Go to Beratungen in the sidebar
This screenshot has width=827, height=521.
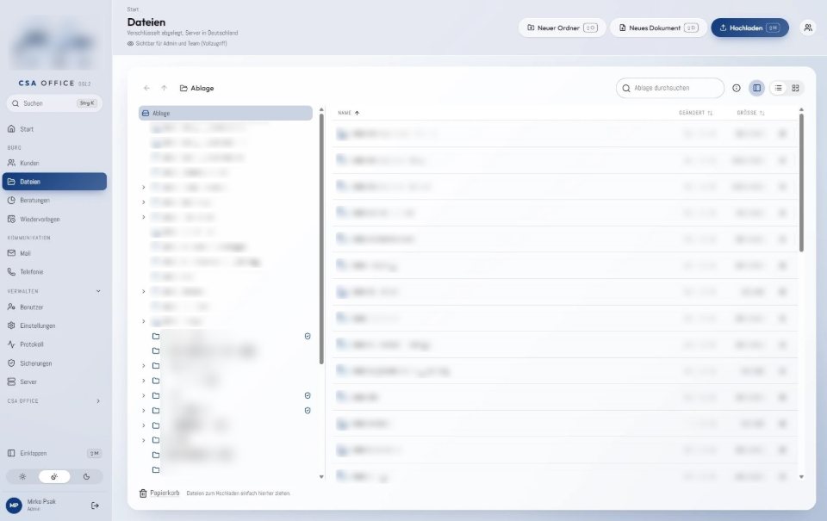[x=54, y=201]
